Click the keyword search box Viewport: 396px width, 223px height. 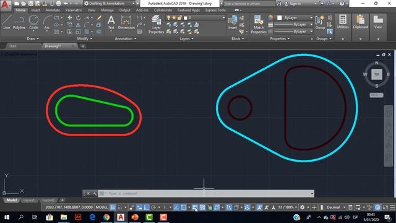click(249, 4)
